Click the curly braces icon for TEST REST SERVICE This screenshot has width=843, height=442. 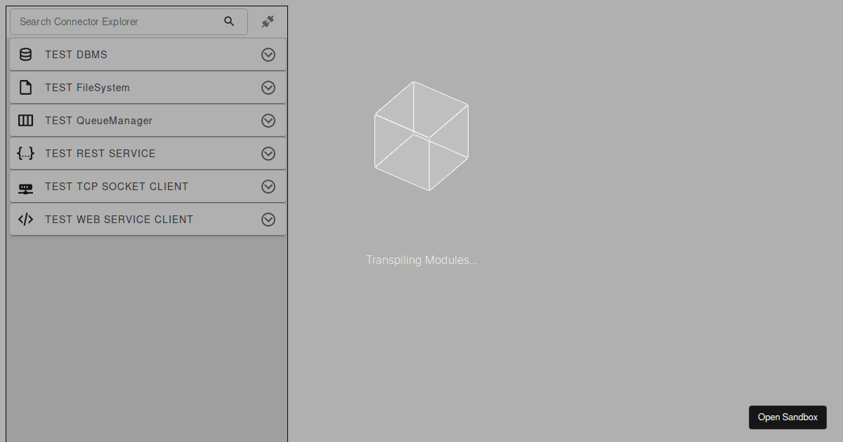(25, 153)
